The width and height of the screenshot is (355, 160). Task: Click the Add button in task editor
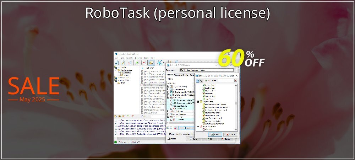pos(186,128)
